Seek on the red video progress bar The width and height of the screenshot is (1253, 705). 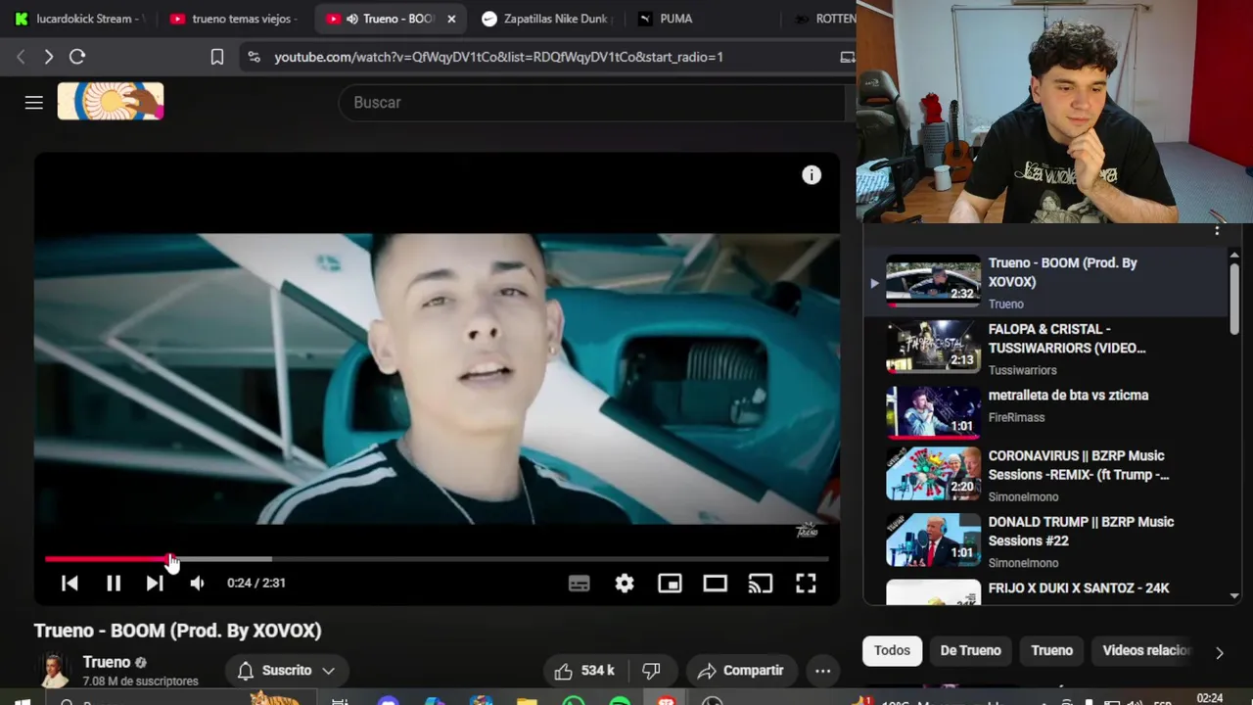437,559
